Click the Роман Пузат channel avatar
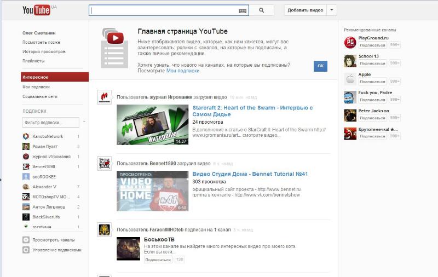 26,146
